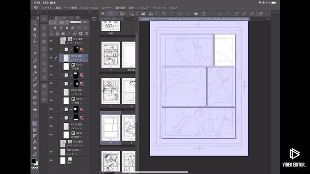Open page 6 thumbnail in page manager
310x174 pixels.
tap(129, 128)
